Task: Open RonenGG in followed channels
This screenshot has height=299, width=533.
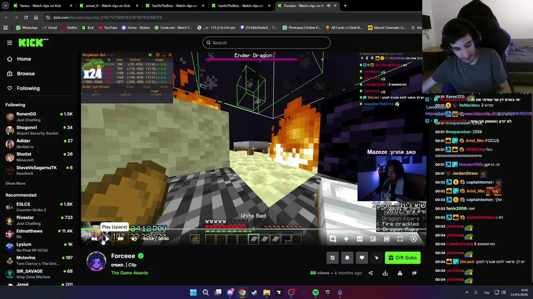Action: pos(39,117)
